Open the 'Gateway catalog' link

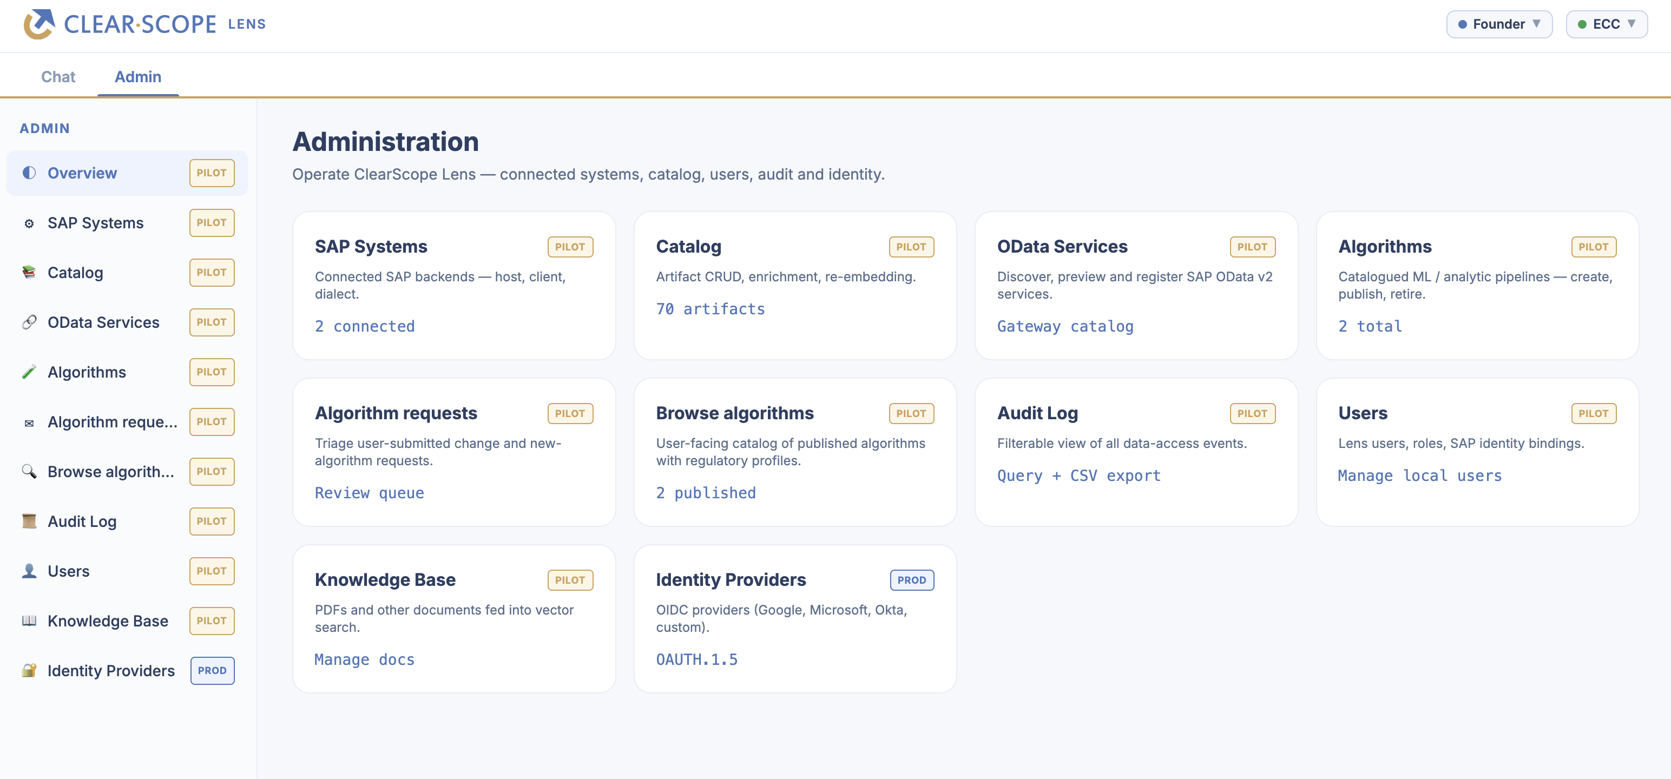[x=1065, y=326]
